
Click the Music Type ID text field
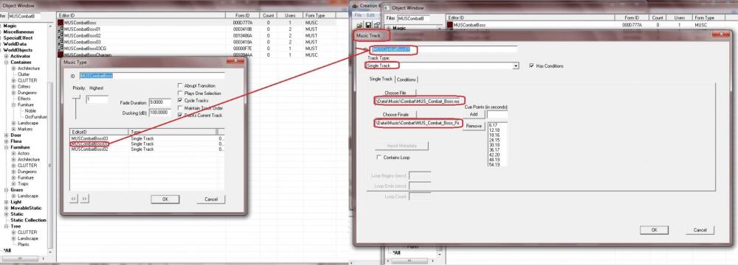[x=151, y=75]
